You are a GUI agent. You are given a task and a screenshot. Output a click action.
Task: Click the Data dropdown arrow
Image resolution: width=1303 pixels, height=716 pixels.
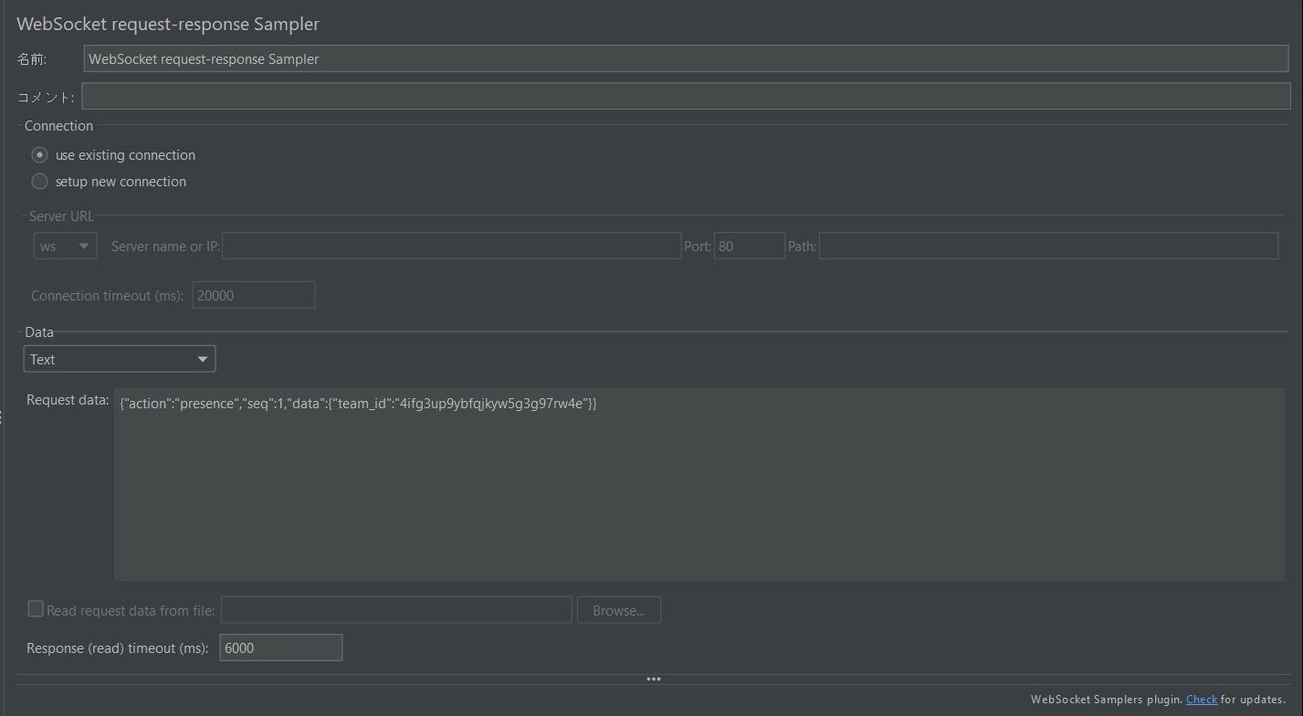(203, 358)
